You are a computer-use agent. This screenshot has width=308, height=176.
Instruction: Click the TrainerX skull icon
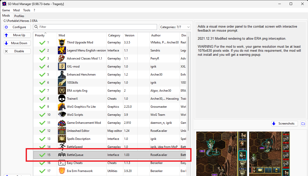point(62,99)
